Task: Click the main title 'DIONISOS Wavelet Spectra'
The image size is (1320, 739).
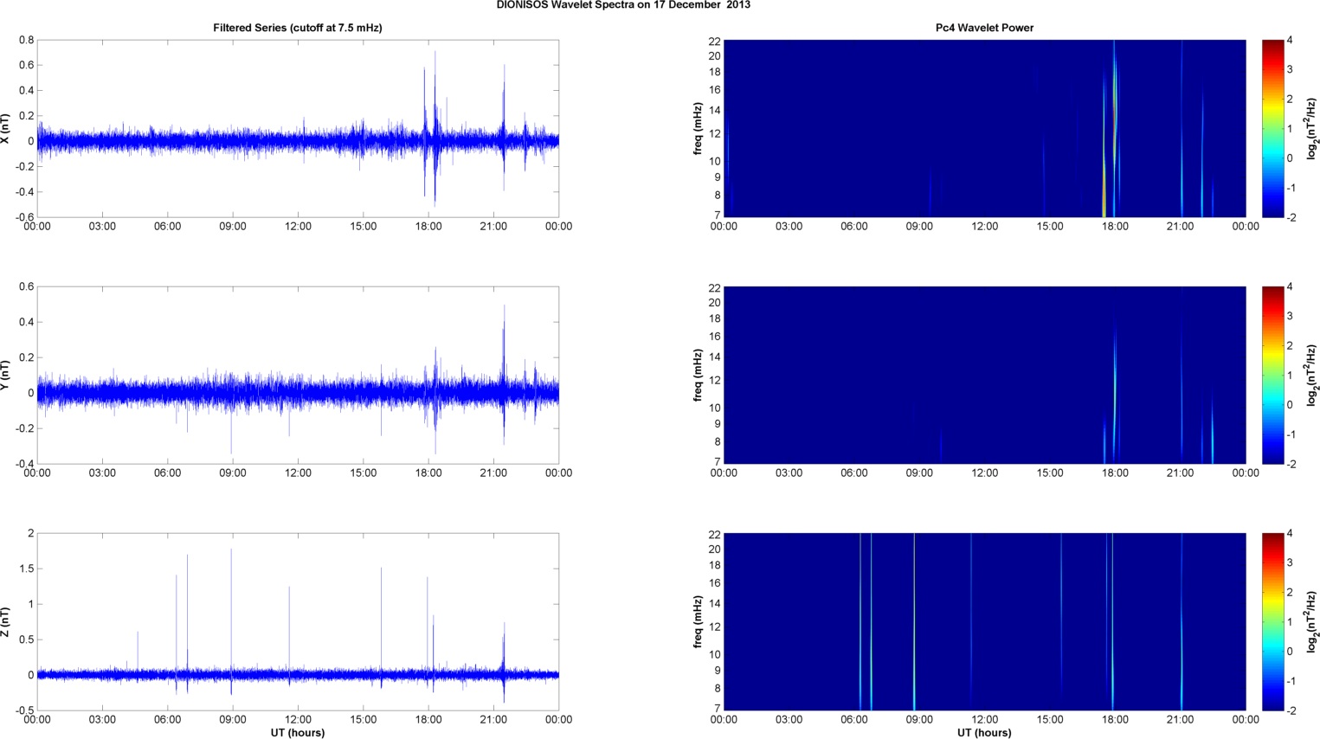Action: pos(622,5)
